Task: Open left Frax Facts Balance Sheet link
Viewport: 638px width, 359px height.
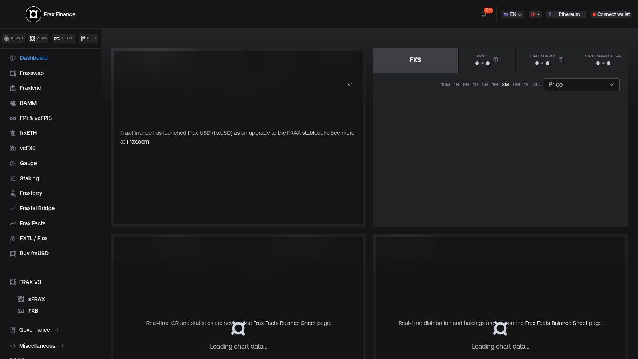Action: pos(284,323)
